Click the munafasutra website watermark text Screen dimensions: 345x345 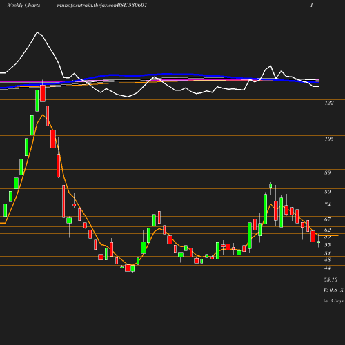click(87, 6)
